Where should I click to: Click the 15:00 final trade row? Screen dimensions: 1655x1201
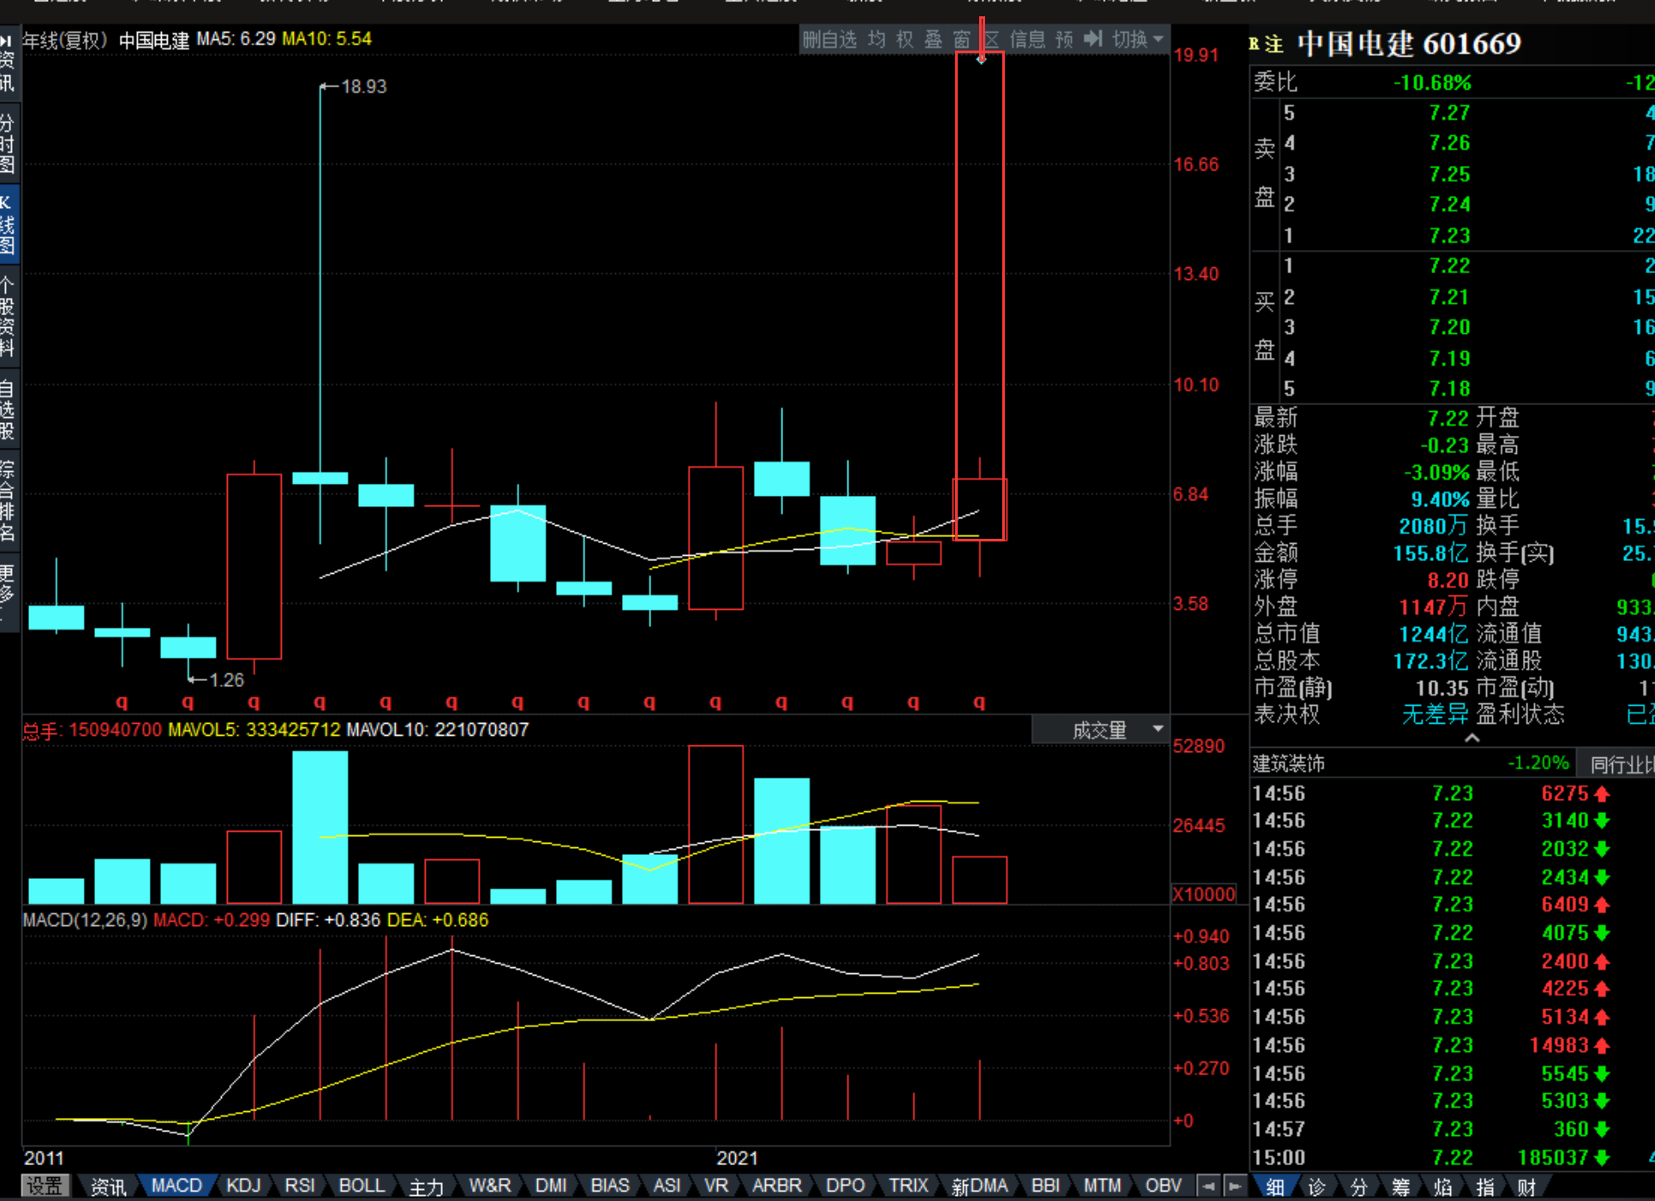pos(1453,1157)
